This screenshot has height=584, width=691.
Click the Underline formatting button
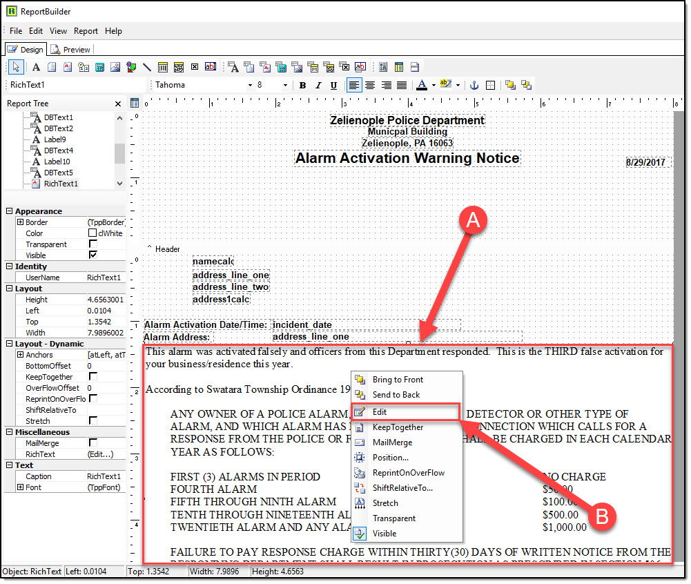pos(334,86)
